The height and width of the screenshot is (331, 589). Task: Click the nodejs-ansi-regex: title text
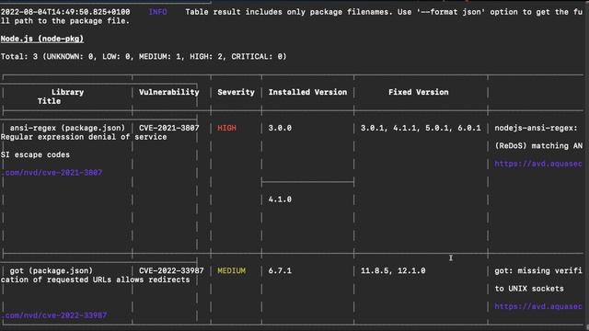tap(536, 128)
